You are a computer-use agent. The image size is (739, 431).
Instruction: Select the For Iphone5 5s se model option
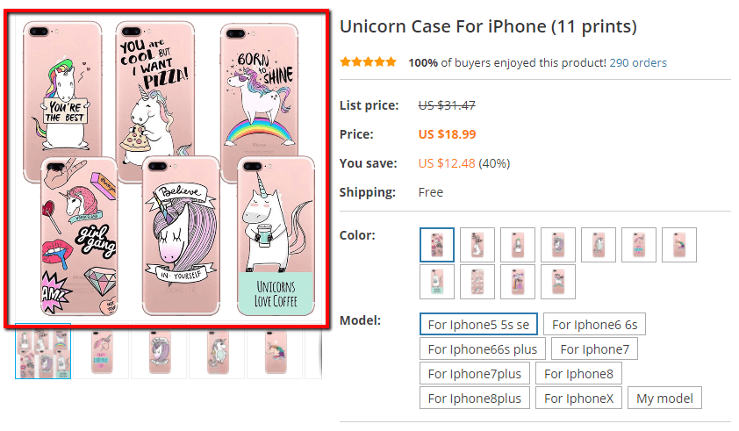click(x=478, y=325)
